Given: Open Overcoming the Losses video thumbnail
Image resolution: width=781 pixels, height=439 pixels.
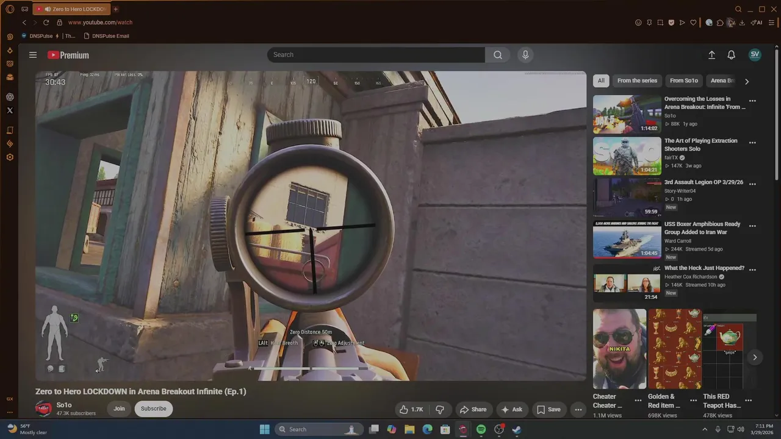Looking at the screenshot, I should pyautogui.click(x=627, y=115).
